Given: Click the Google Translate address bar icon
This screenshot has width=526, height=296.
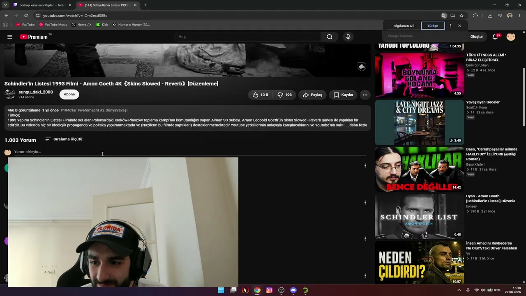Looking at the screenshot, I should coord(444,16).
